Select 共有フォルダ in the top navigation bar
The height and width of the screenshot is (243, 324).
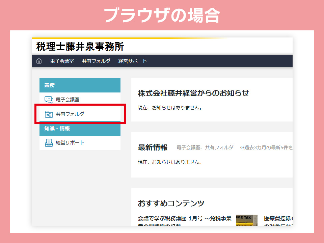[96, 61]
